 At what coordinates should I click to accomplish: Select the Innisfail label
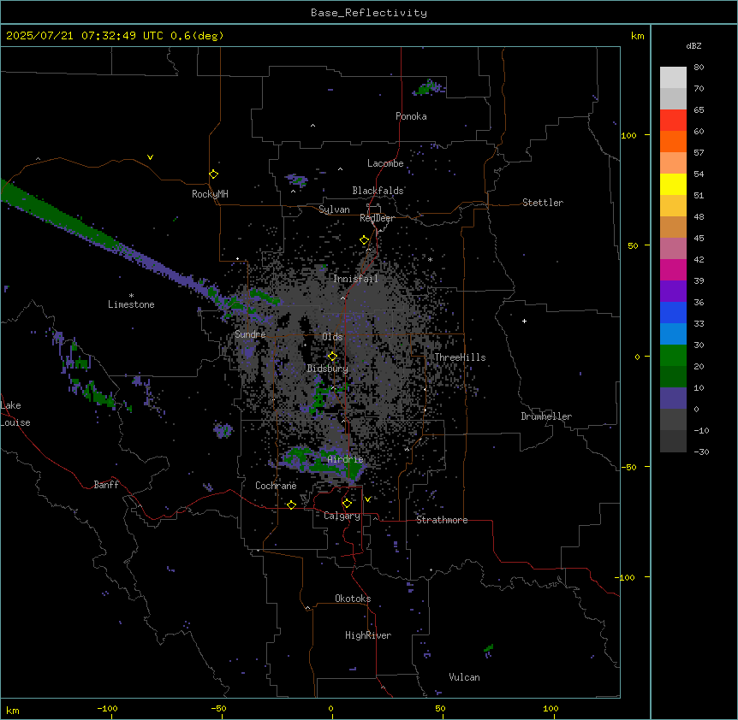click(x=356, y=279)
